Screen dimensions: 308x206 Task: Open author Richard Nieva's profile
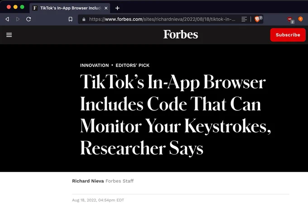tap(88, 181)
